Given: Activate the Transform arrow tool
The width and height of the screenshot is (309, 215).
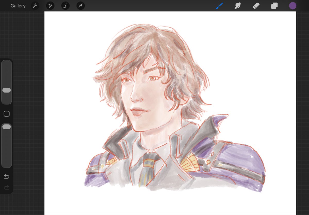Looking at the screenshot, I should pyautogui.click(x=81, y=6).
